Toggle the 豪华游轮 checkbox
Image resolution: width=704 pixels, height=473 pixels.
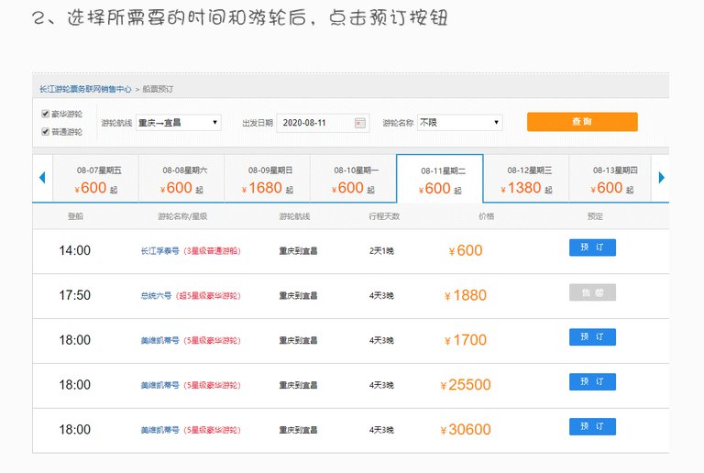pos(46,114)
